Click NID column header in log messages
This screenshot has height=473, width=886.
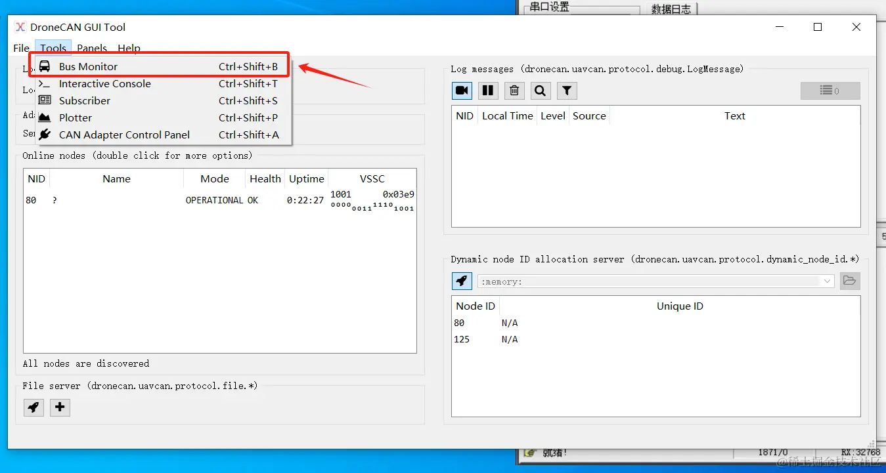point(465,115)
